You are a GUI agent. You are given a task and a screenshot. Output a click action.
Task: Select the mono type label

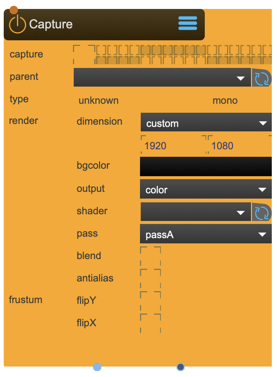tap(225, 100)
